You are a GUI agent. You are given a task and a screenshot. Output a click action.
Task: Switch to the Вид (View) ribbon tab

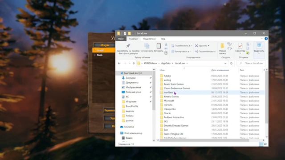pyautogui.click(x=163, y=39)
